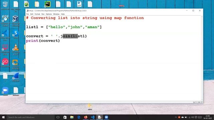This screenshot has height=120, width=214.
Task: Click the Windows Start button
Action: click(x=3, y=117)
